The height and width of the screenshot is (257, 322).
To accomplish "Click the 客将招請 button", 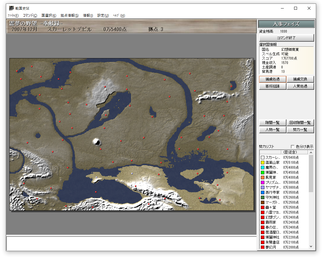I will coord(273,86).
